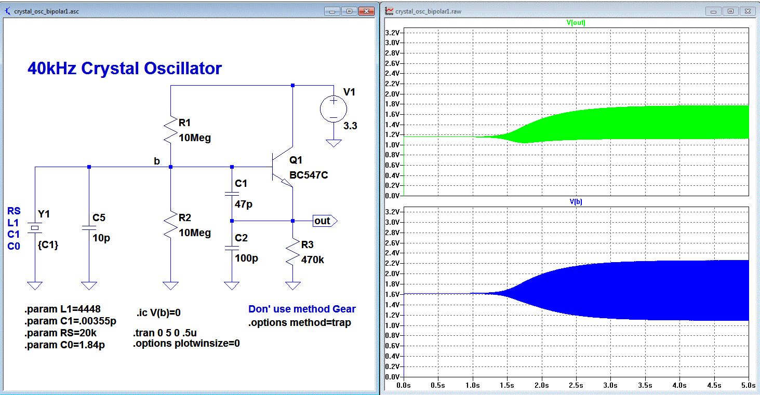The image size is (760, 395).
Task: Select capacitor C2 100p symbol
Action: click(x=231, y=249)
